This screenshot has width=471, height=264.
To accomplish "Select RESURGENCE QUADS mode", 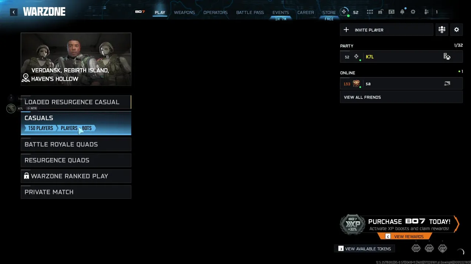I will (x=76, y=160).
